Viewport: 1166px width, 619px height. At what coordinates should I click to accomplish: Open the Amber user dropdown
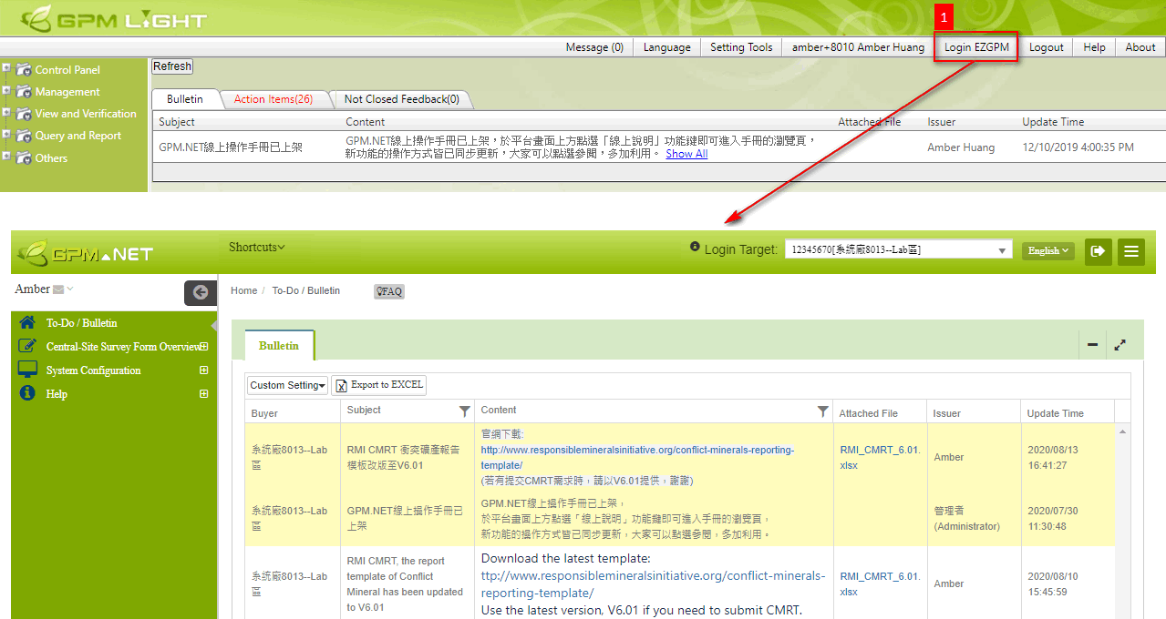coord(44,289)
